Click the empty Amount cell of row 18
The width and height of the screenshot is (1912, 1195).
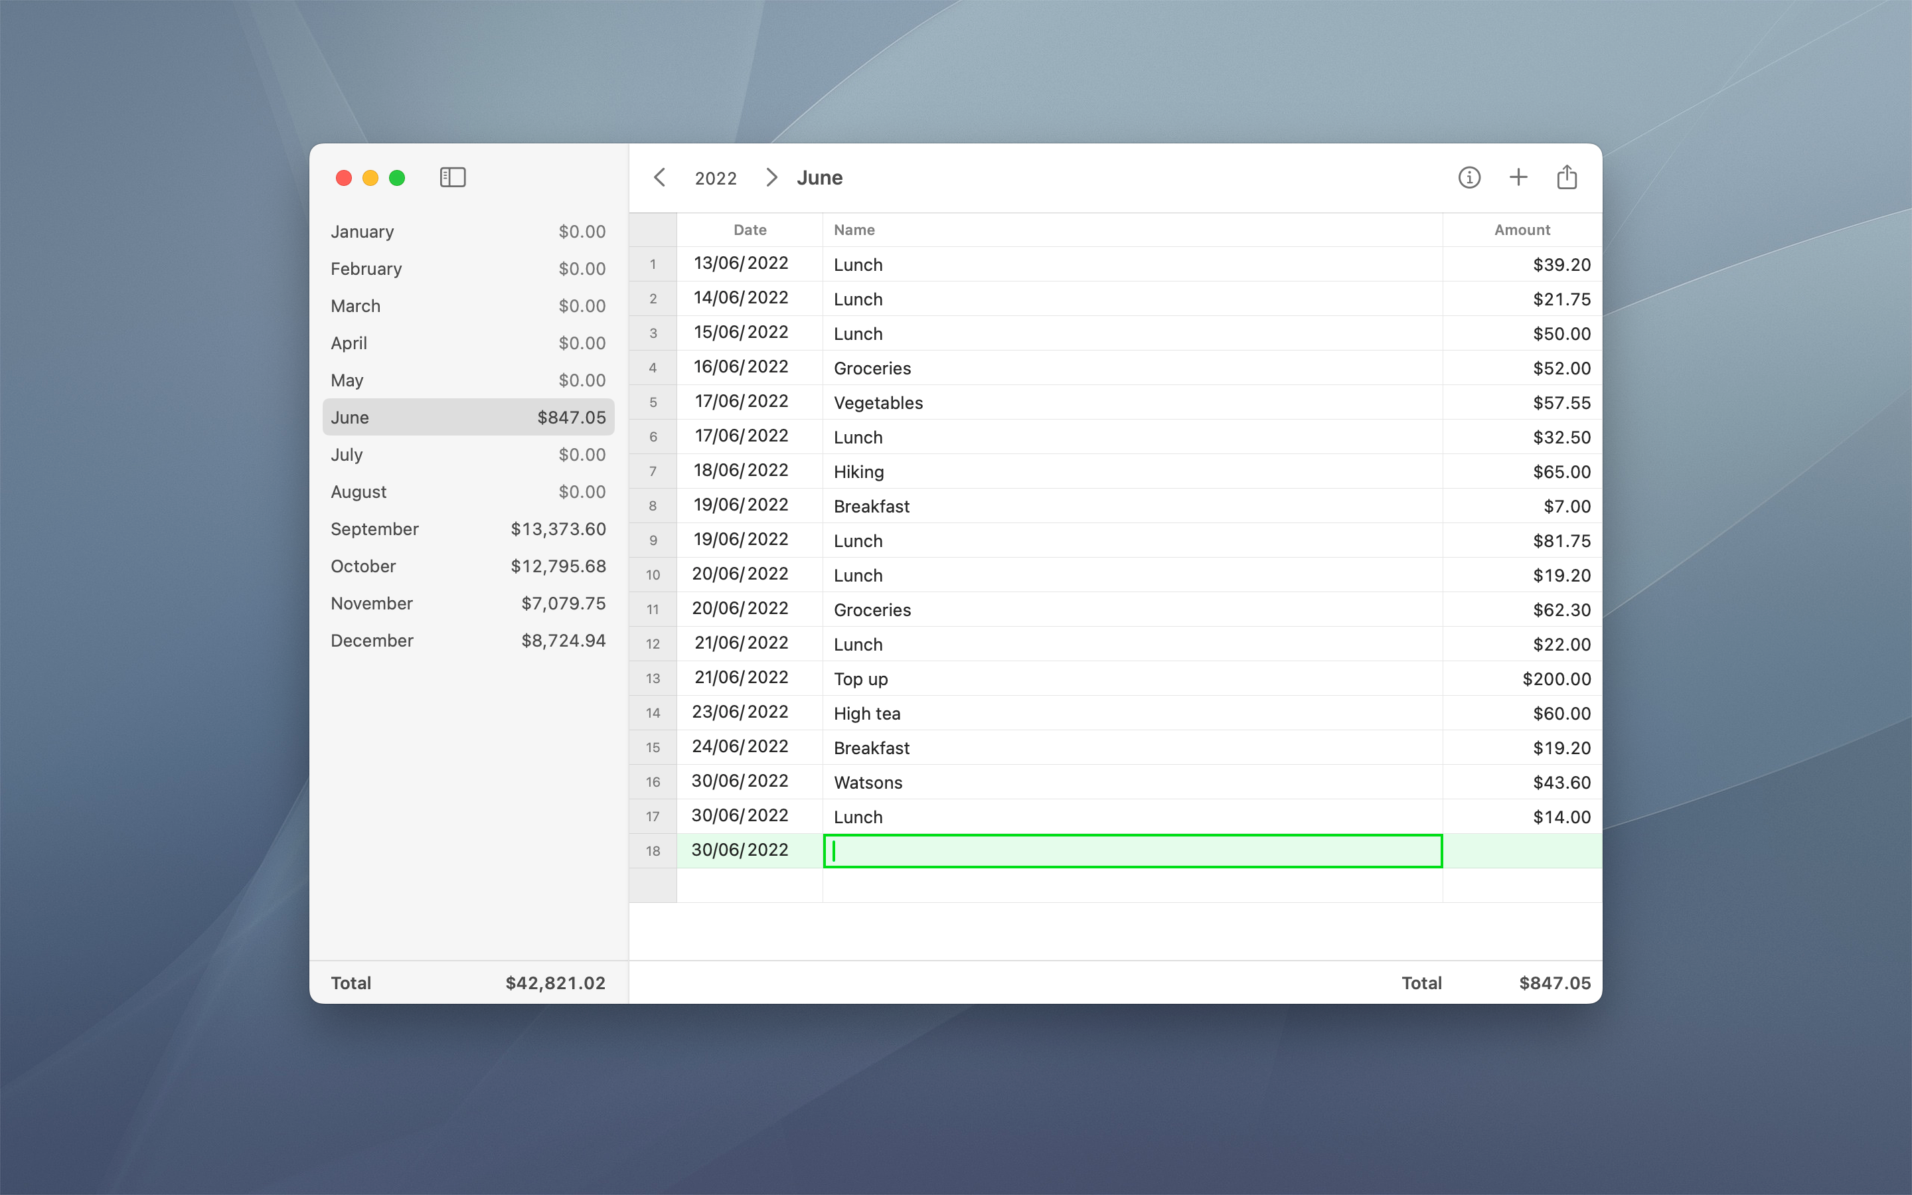pyautogui.click(x=1522, y=851)
